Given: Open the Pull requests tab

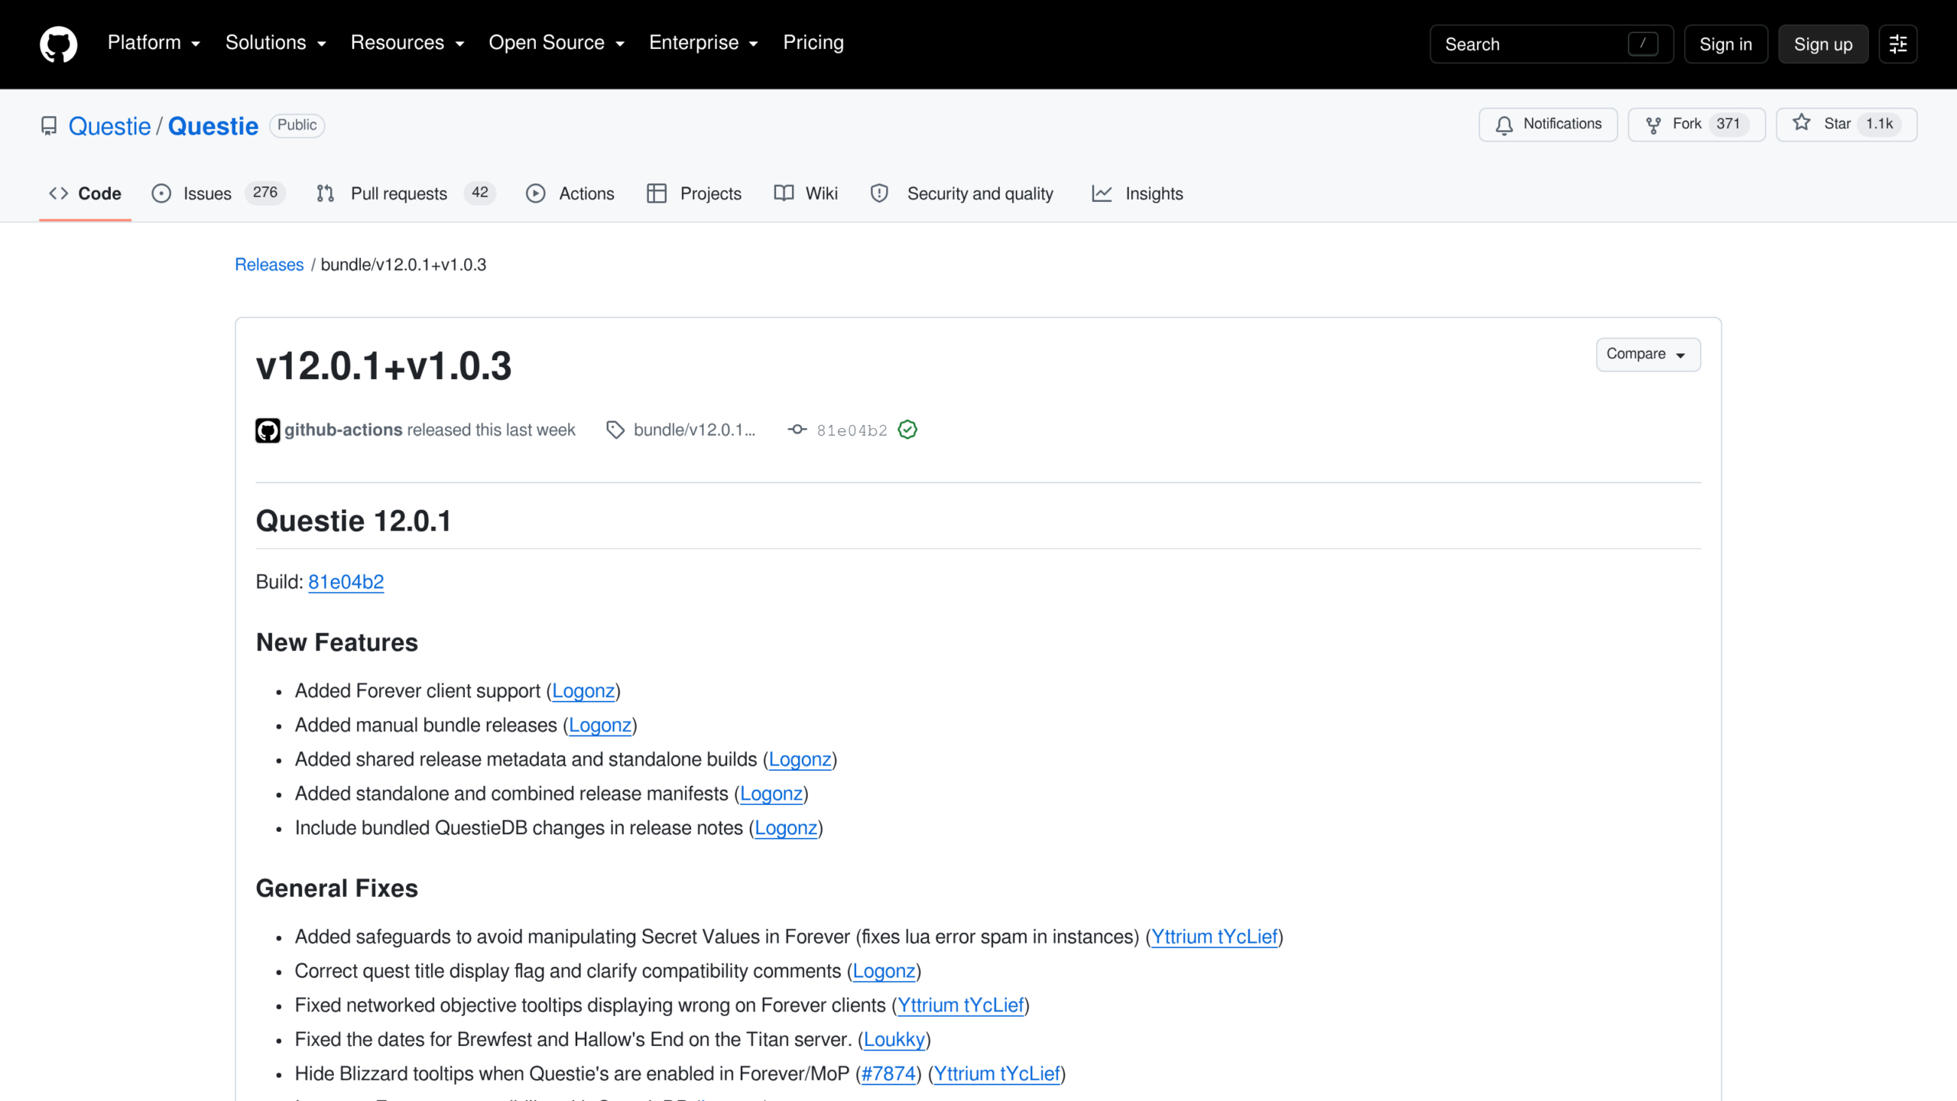Looking at the screenshot, I should click(x=406, y=193).
